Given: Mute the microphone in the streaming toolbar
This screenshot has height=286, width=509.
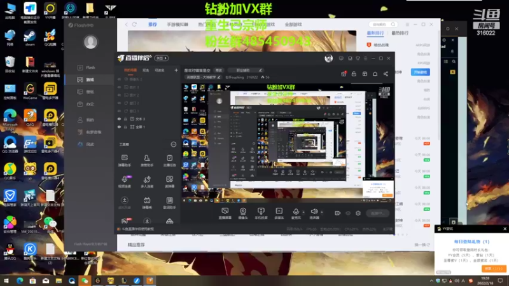Looking at the screenshot, I should click(296, 213).
